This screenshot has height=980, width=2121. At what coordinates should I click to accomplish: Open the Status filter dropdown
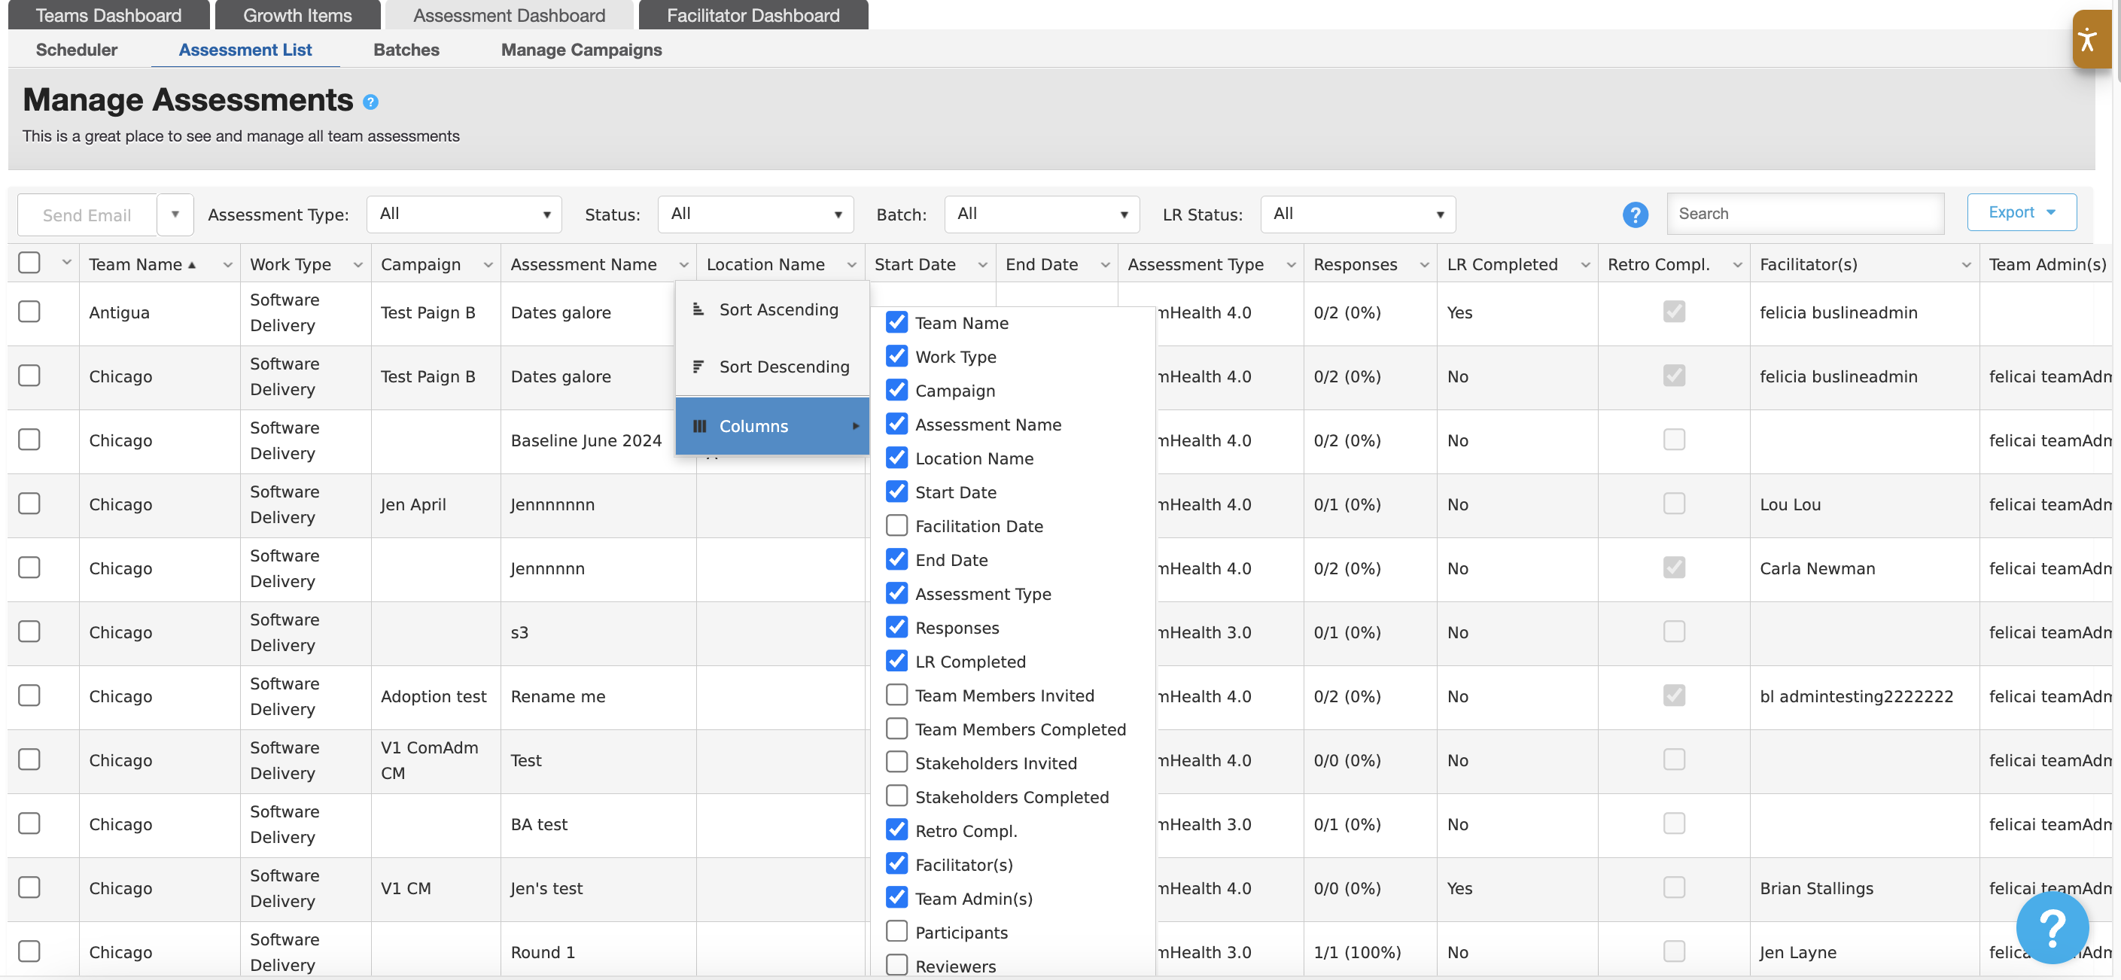pyautogui.click(x=756, y=214)
